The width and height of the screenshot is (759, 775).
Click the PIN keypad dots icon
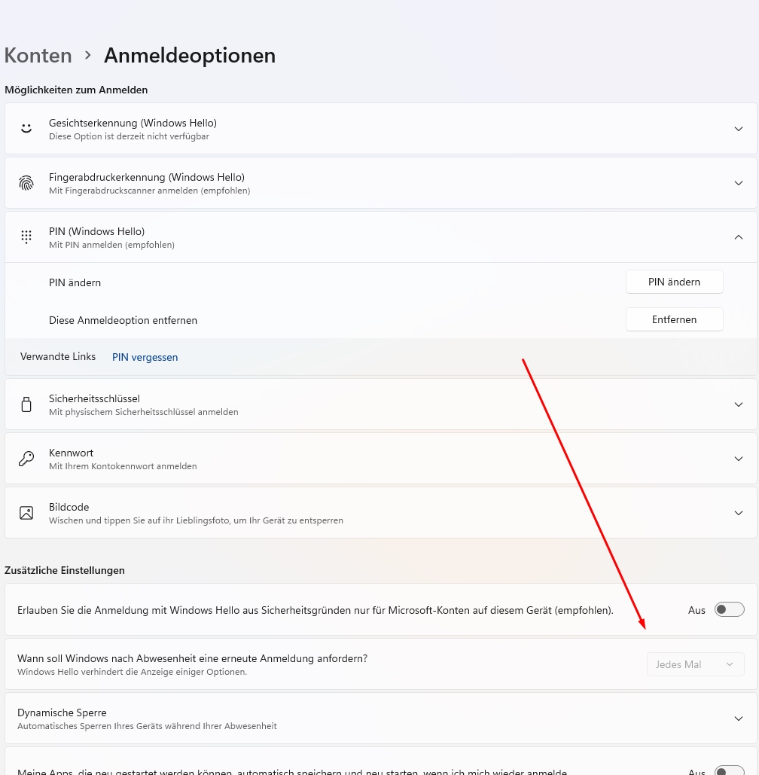click(x=26, y=237)
